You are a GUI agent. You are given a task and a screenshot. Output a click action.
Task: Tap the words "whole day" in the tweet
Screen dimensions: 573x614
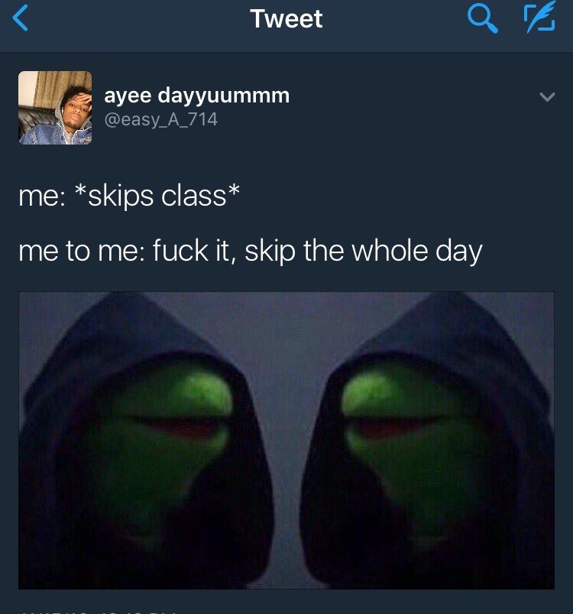click(417, 252)
